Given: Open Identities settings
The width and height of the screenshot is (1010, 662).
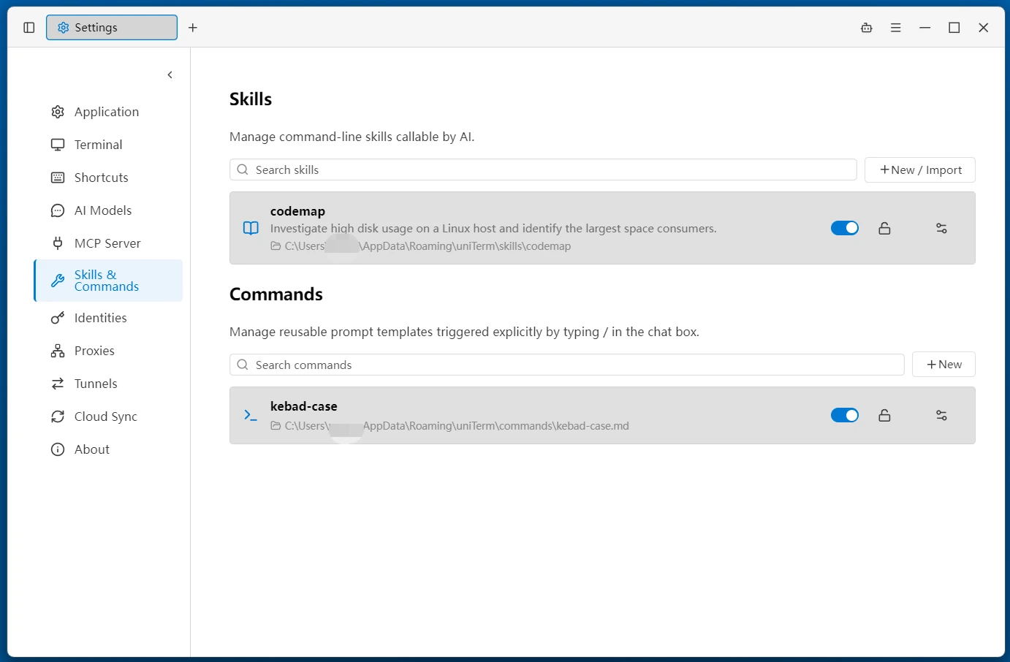Looking at the screenshot, I should point(108,318).
